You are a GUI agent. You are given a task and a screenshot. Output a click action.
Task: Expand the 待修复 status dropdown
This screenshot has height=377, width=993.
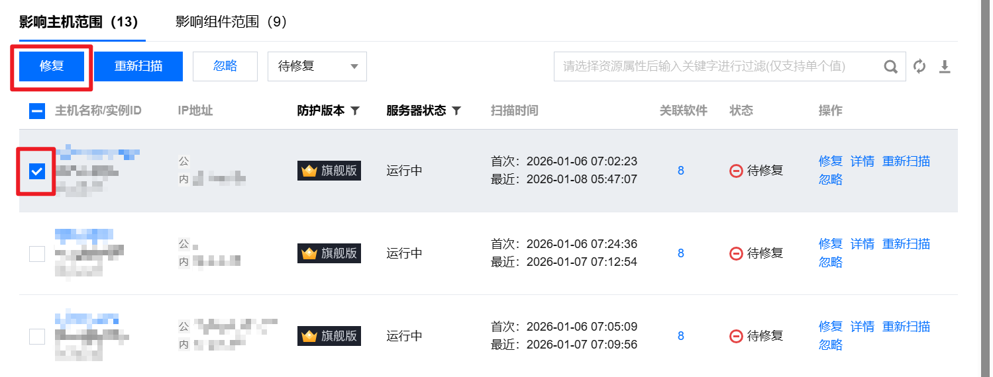317,66
